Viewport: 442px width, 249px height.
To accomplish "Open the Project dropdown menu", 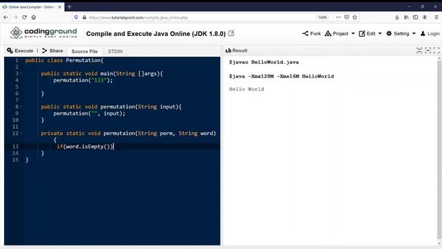I will click(340, 34).
